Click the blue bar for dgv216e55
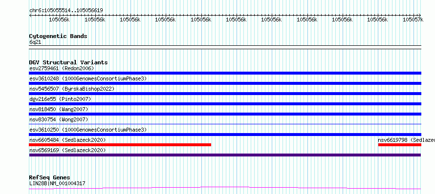 225,104
